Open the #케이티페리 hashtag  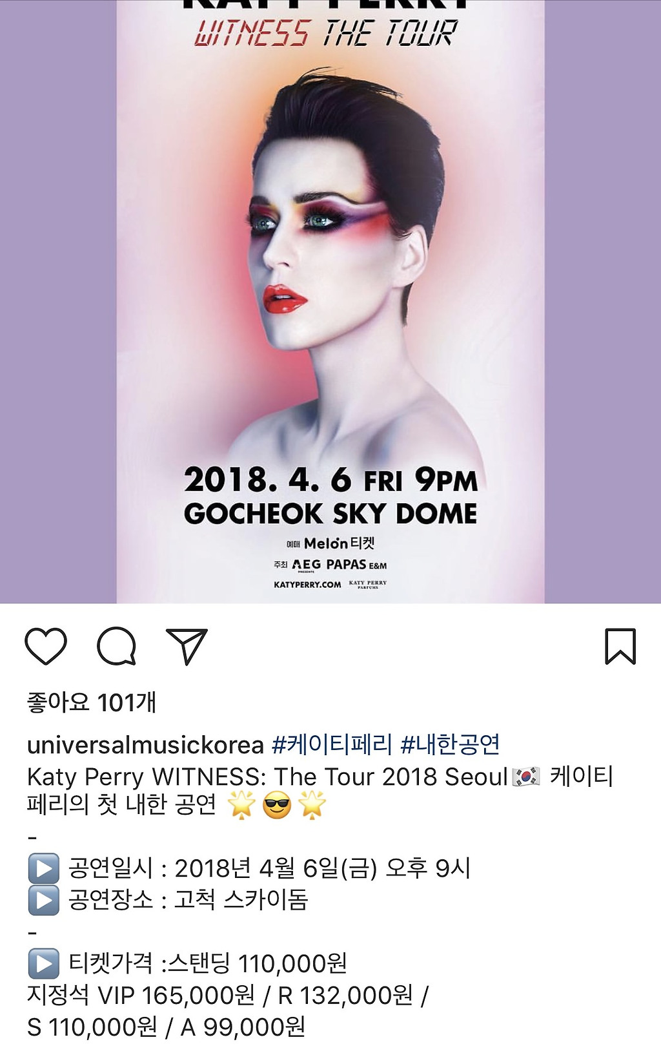tap(332, 744)
